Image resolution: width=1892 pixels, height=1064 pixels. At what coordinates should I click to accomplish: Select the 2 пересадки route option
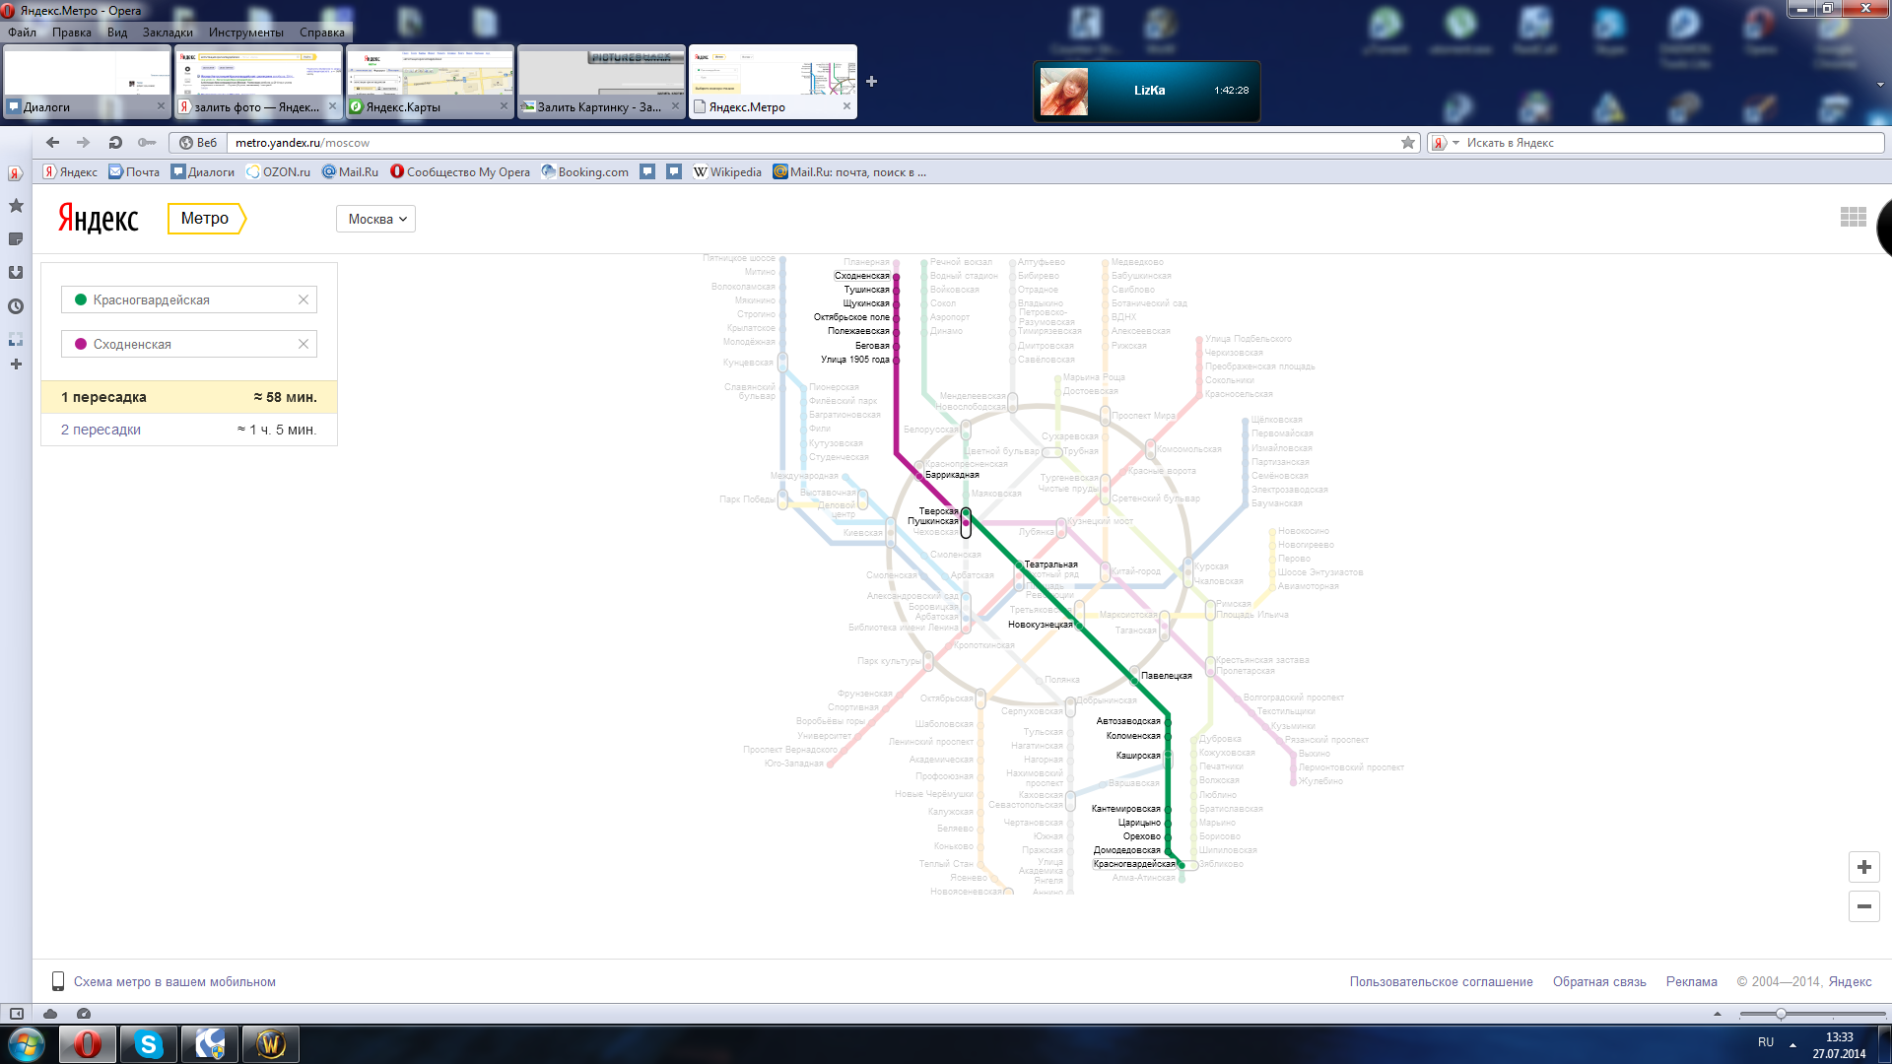[189, 430]
